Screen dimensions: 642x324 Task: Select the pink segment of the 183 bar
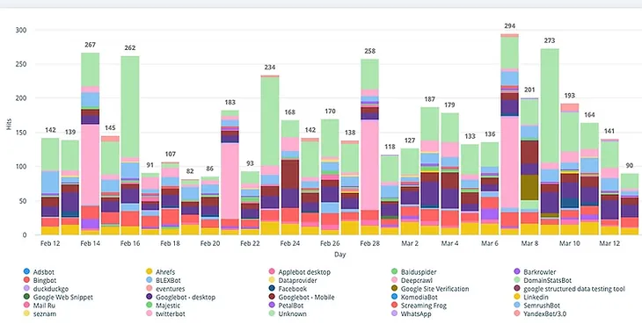pyautogui.click(x=230, y=181)
